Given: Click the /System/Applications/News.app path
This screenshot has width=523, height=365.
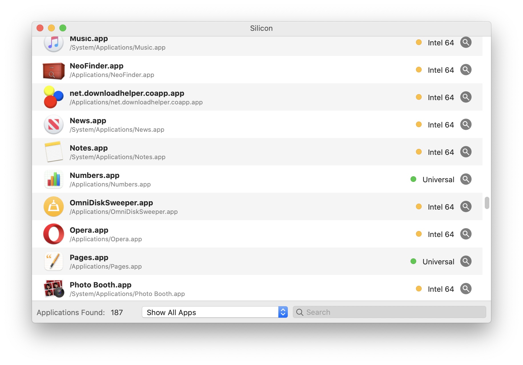Looking at the screenshot, I should click(117, 130).
